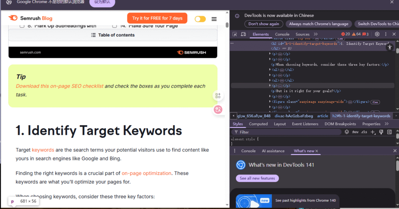Activate the inspect element picker icon
Viewport: 399px width, 209px height.
pyautogui.click(x=234, y=34)
